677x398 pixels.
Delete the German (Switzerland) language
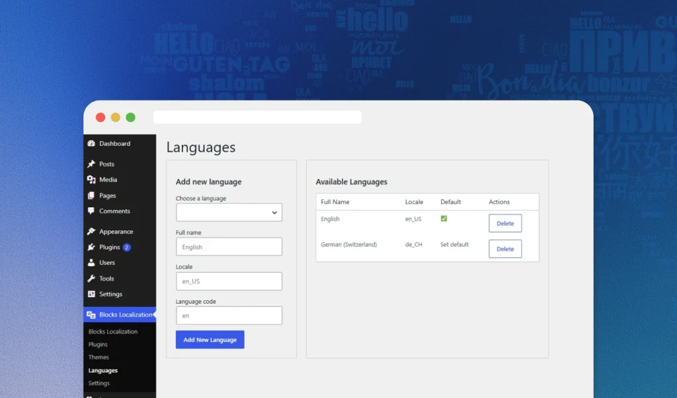coord(505,249)
